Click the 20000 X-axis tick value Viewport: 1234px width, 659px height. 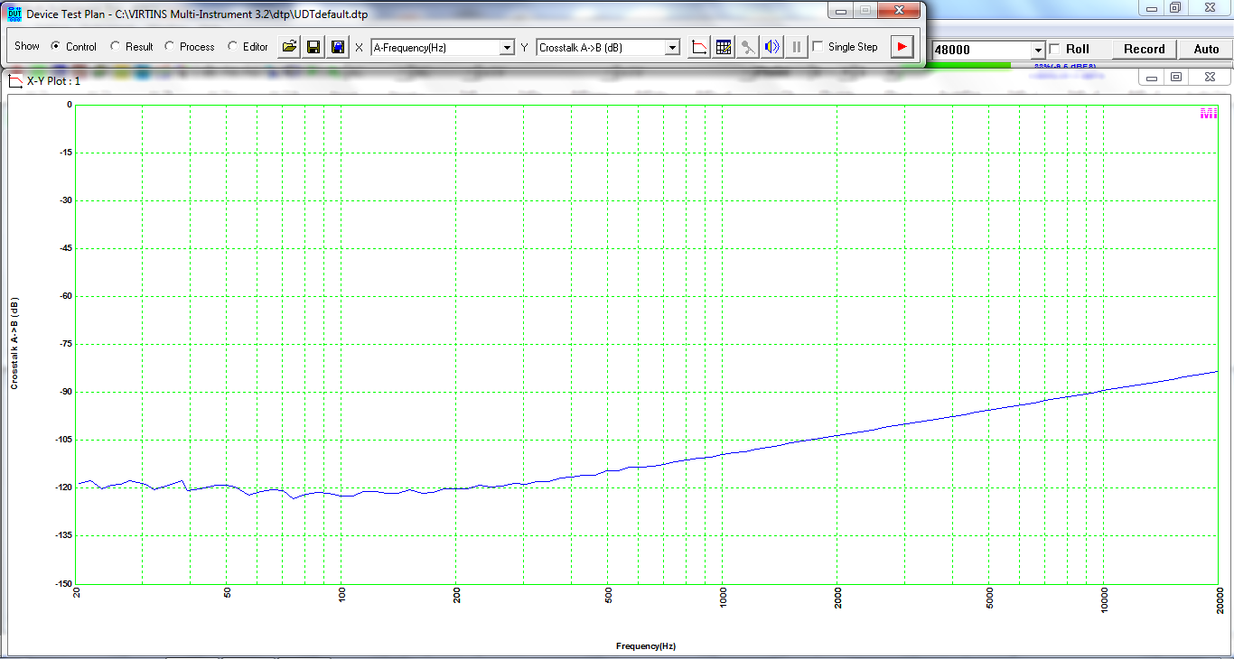point(1219,601)
